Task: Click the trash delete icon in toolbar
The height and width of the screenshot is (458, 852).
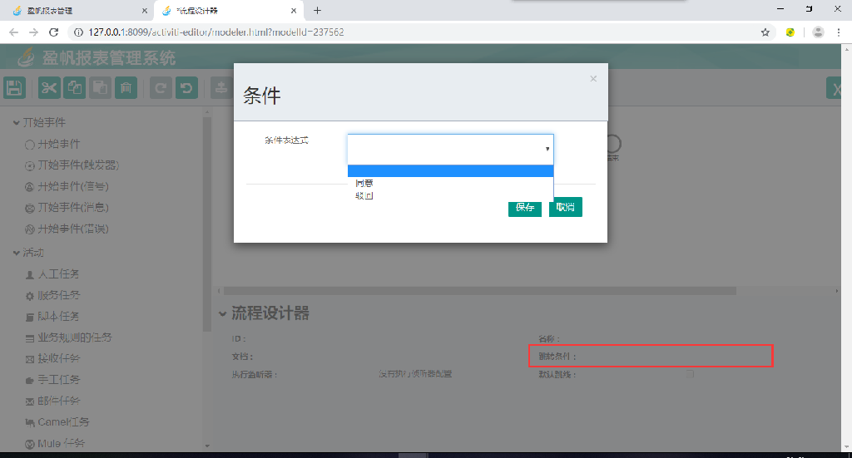Action: (x=125, y=88)
